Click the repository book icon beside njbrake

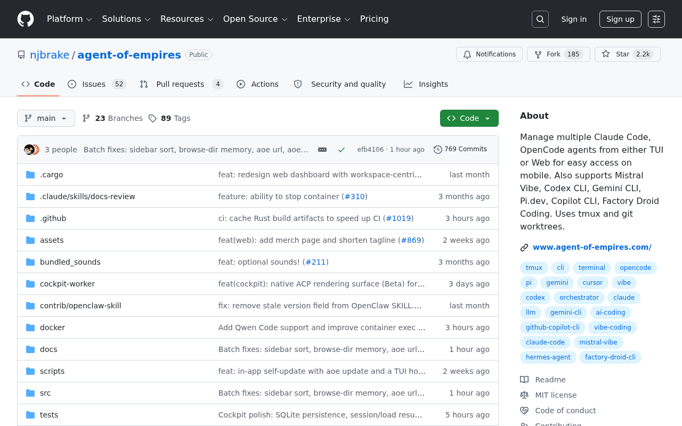tap(21, 55)
